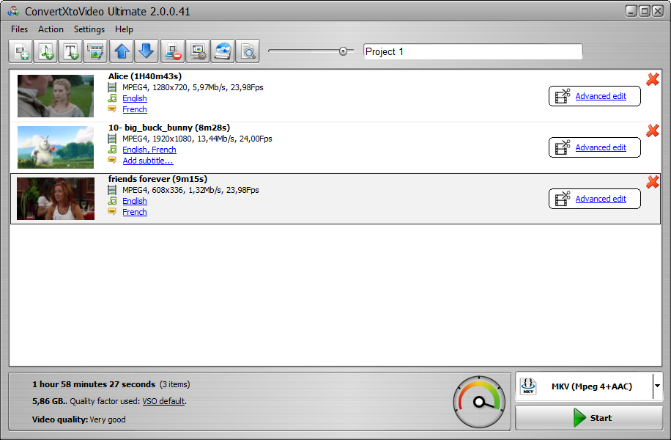The height and width of the screenshot is (440, 671).
Task: Click the Add Audio icon on toolbar
Action: 45,51
